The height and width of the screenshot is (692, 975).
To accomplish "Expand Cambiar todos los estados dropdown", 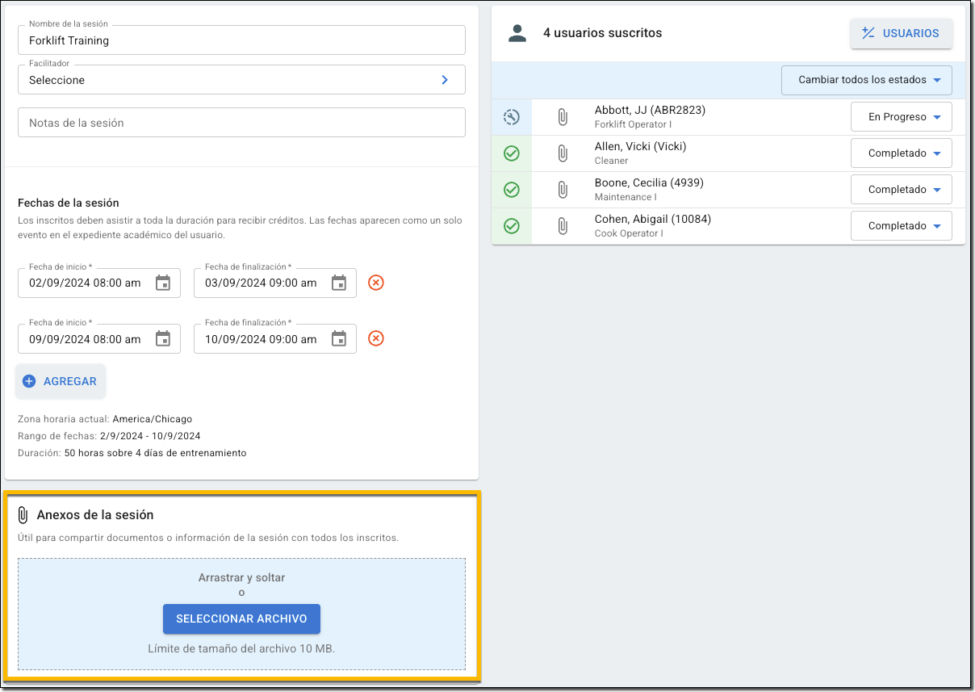I will point(867,80).
